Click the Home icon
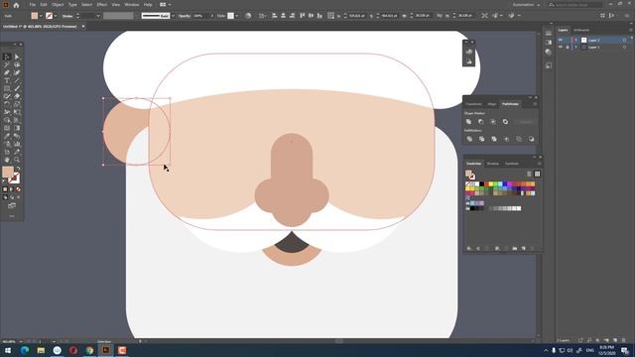The width and height of the screenshot is (635, 357). coord(16,5)
